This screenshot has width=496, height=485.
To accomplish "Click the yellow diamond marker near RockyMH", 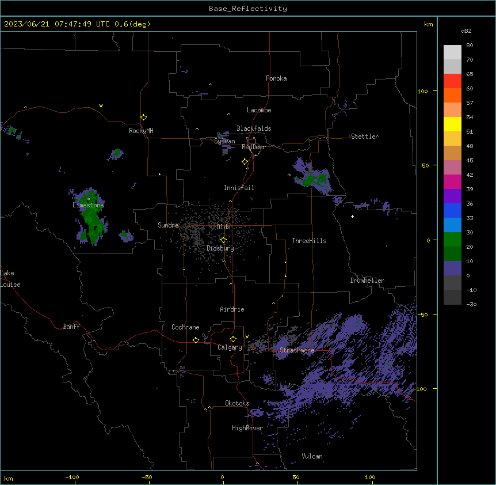I will coord(143,117).
